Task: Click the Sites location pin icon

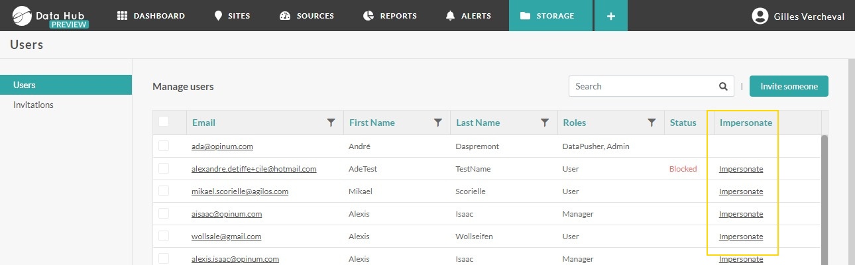Action: pyautogui.click(x=218, y=16)
